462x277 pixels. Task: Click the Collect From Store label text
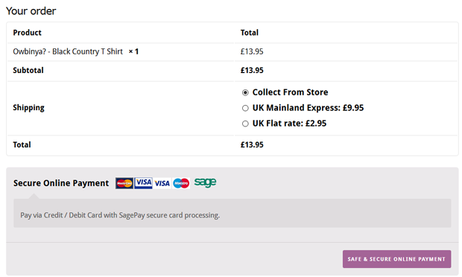coord(290,92)
